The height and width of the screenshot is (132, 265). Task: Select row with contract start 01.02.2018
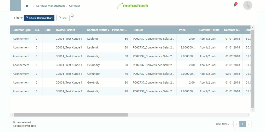click(x=130, y=56)
